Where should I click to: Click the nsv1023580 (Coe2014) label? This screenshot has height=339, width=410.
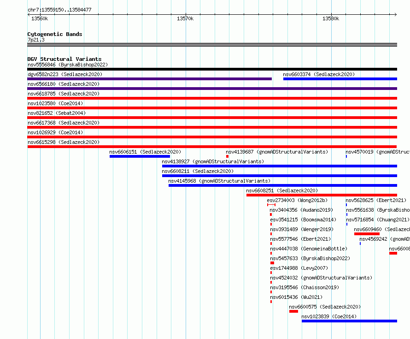point(55,103)
